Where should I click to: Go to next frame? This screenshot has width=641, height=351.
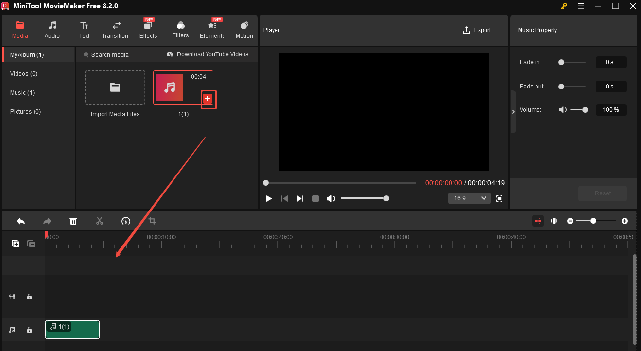coord(300,198)
